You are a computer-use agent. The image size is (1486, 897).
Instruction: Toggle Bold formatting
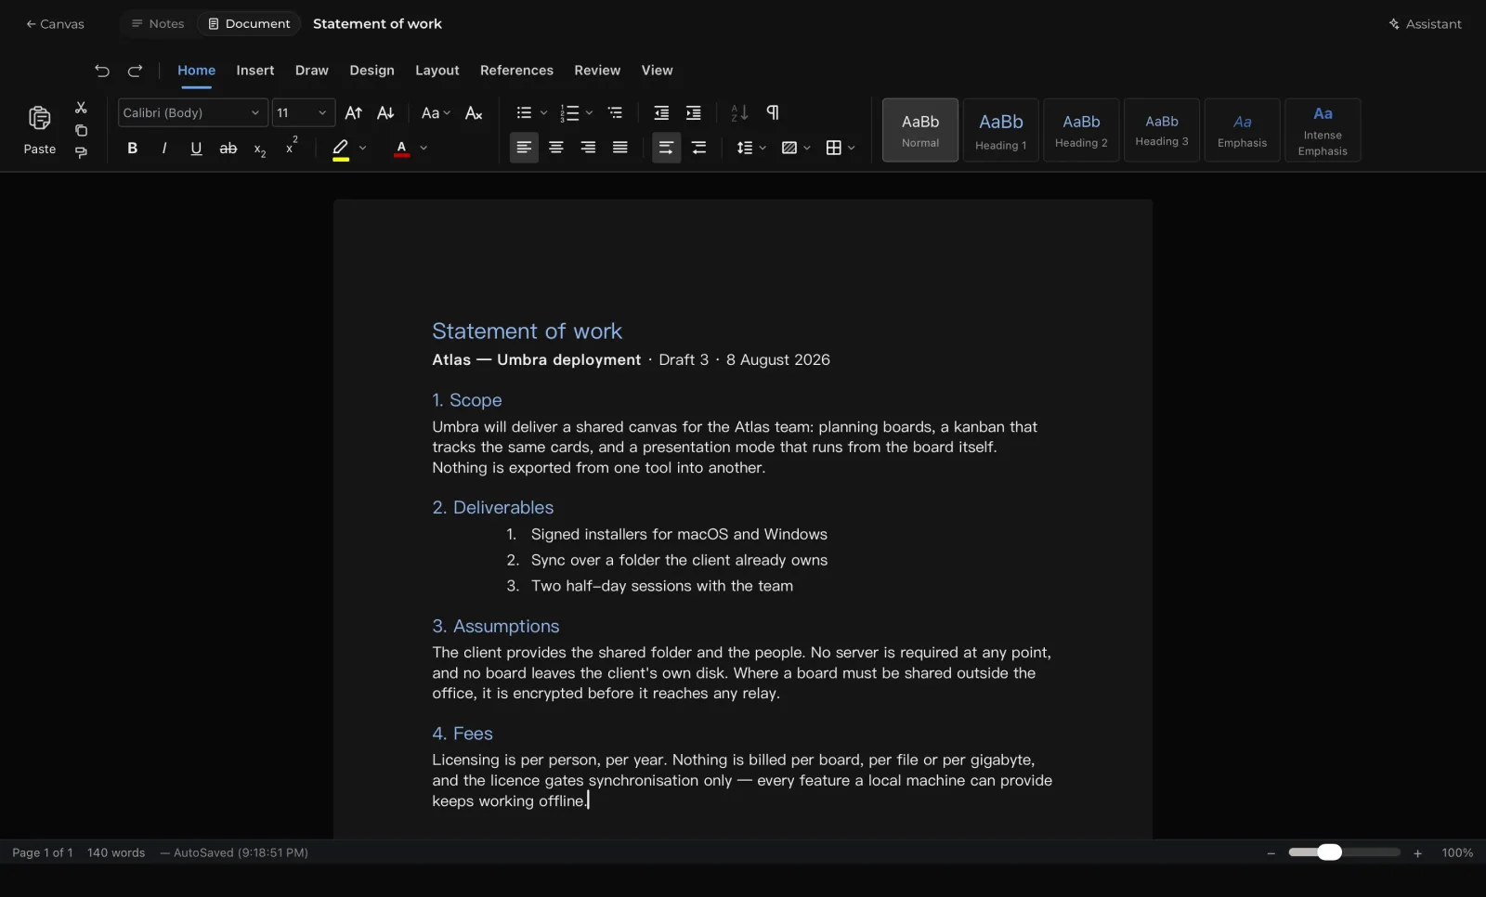133,148
